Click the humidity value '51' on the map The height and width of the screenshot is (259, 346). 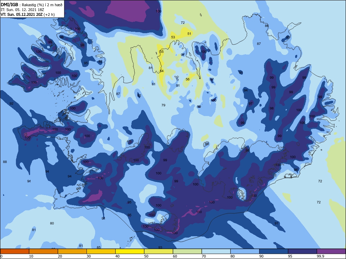tap(189, 34)
